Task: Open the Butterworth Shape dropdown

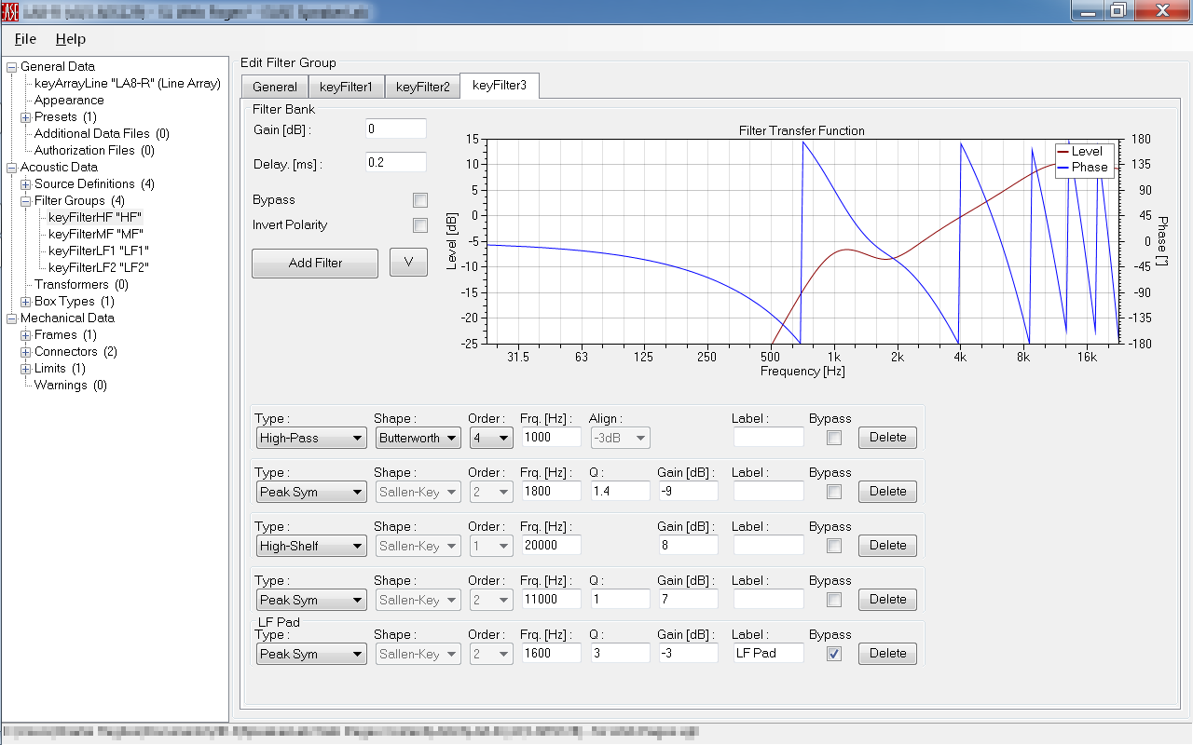Action: [x=418, y=438]
